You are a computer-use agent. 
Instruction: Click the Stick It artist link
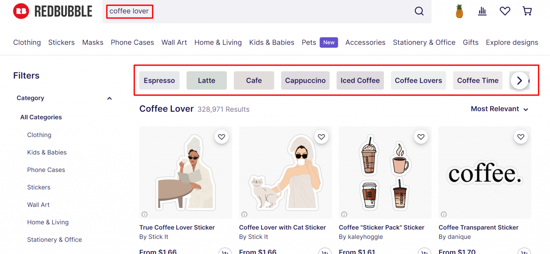[154, 237]
